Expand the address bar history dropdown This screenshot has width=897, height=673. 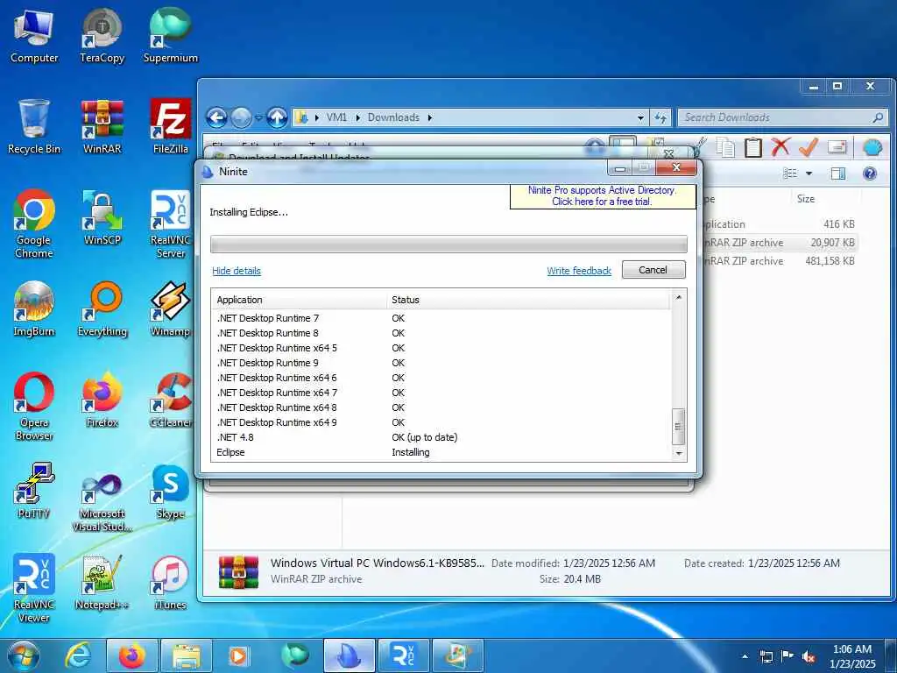pyautogui.click(x=640, y=118)
